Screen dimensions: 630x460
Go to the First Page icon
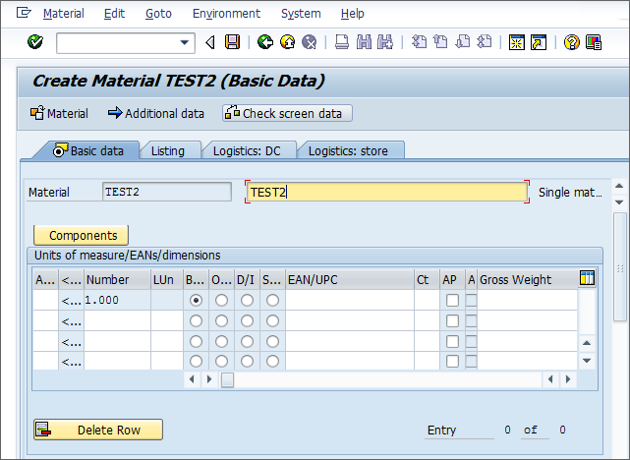tap(419, 42)
